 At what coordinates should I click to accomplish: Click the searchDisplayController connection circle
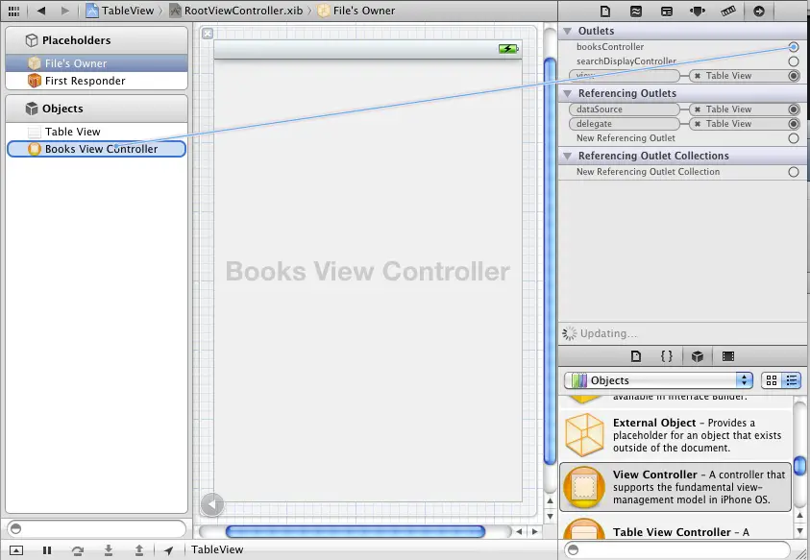tap(795, 61)
